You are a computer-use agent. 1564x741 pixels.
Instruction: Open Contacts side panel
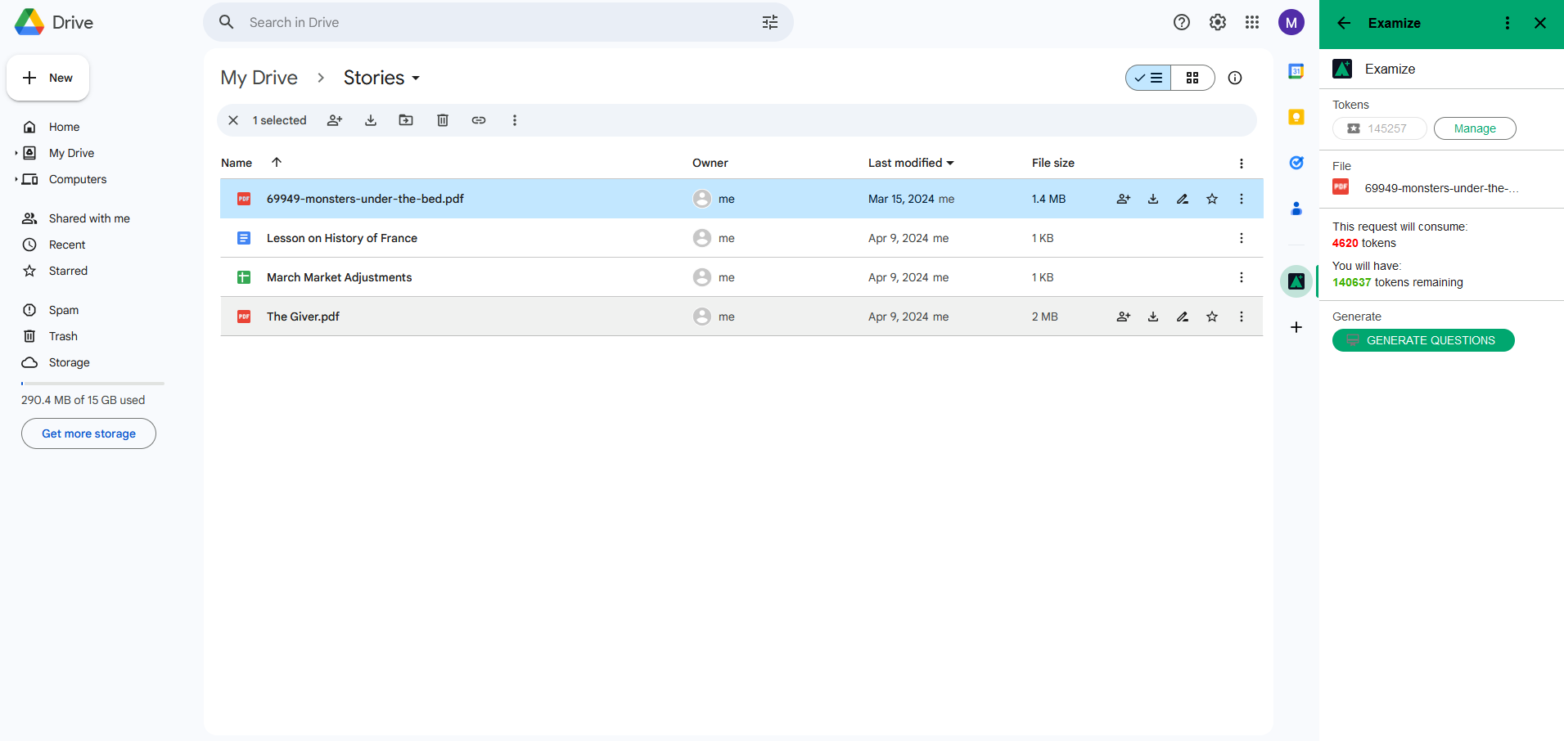tap(1296, 209)
